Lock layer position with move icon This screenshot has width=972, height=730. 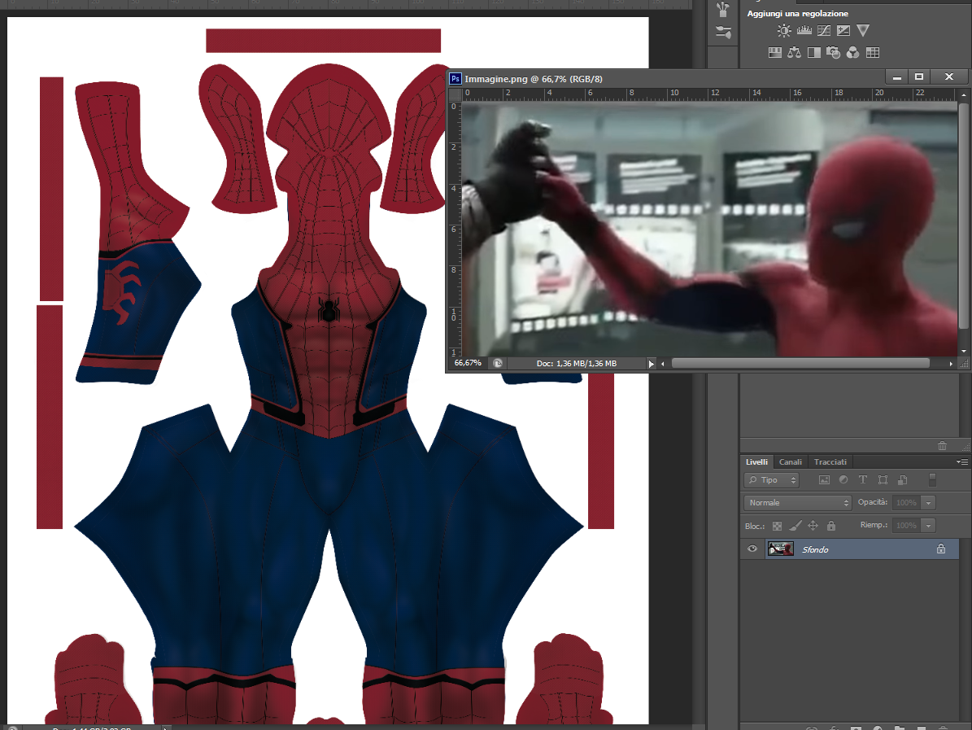tap(813, 526)
